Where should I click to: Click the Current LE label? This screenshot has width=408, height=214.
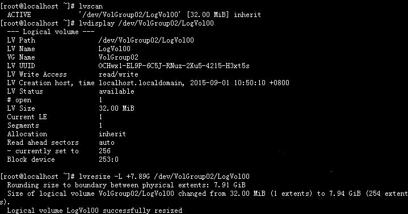point(27,117)
